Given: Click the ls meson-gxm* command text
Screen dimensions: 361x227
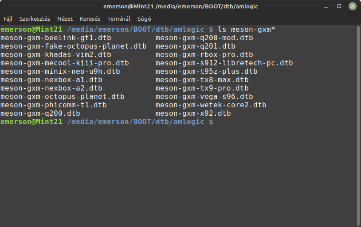Looking at the screenshot, I should (x=246, y=30).
